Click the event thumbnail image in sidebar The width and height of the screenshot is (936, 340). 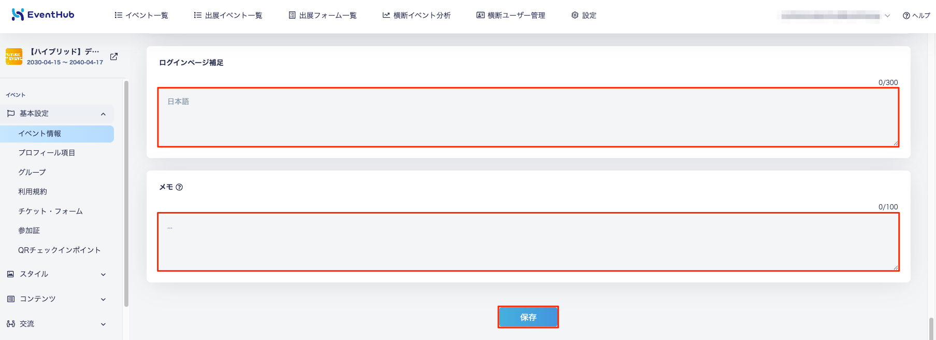[x=14, y=56]
